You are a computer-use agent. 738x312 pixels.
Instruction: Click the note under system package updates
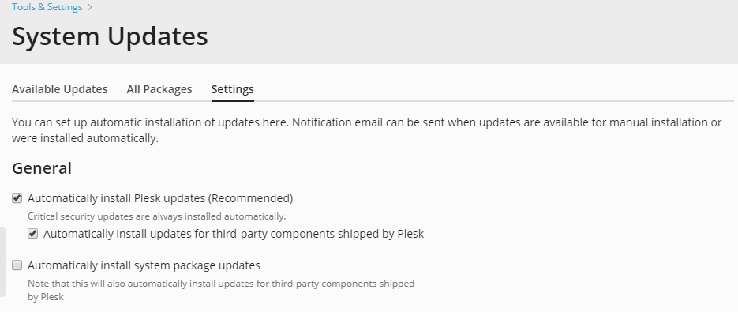point(221,291)
